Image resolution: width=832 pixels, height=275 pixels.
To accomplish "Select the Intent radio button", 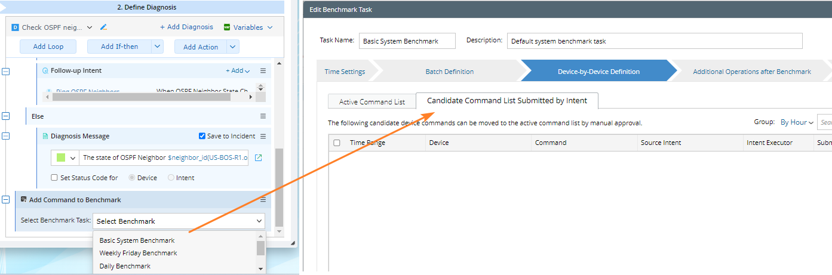I will [171, 178].
